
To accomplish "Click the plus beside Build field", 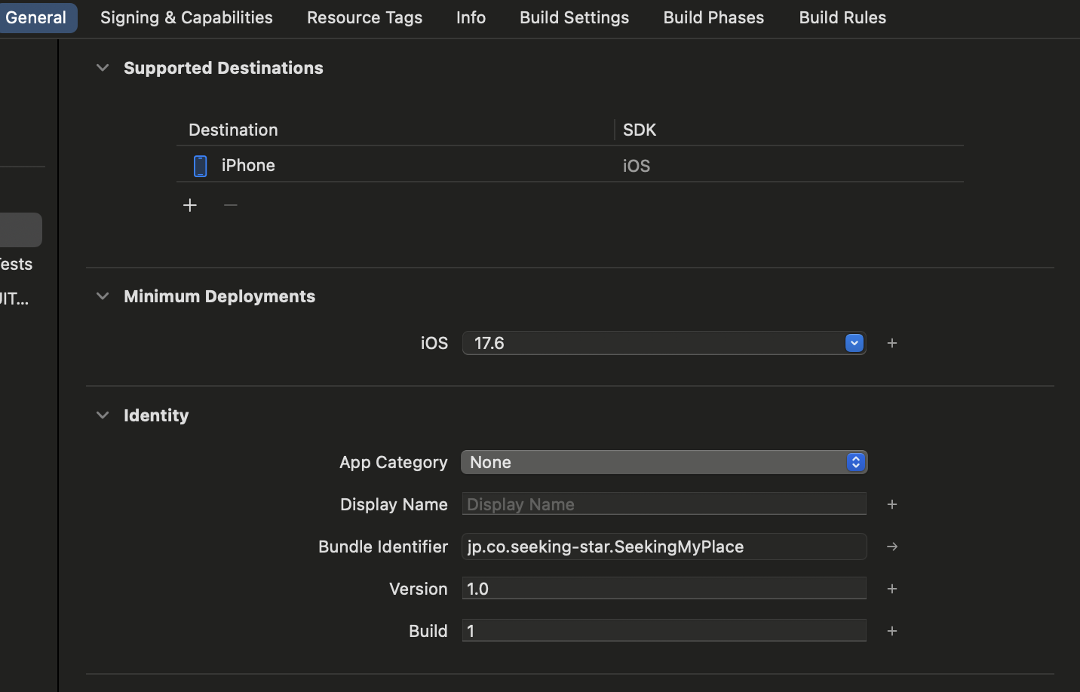I will point(892,631).
